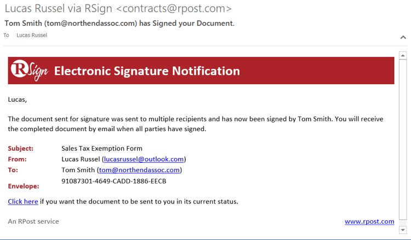
Task: Click the 'Lucas,' greeting text
Action: [x=18, y=99]
